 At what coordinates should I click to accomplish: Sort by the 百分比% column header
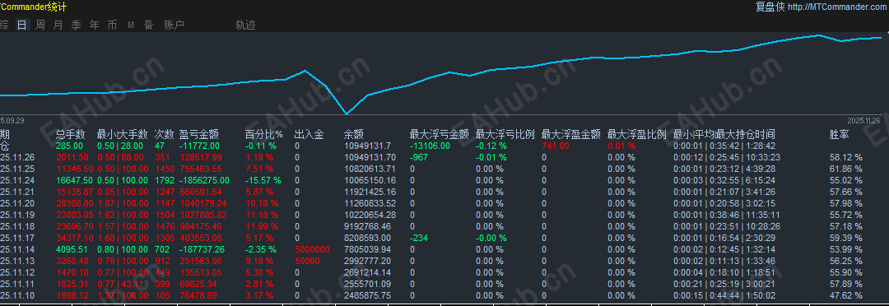pos(263,134)
